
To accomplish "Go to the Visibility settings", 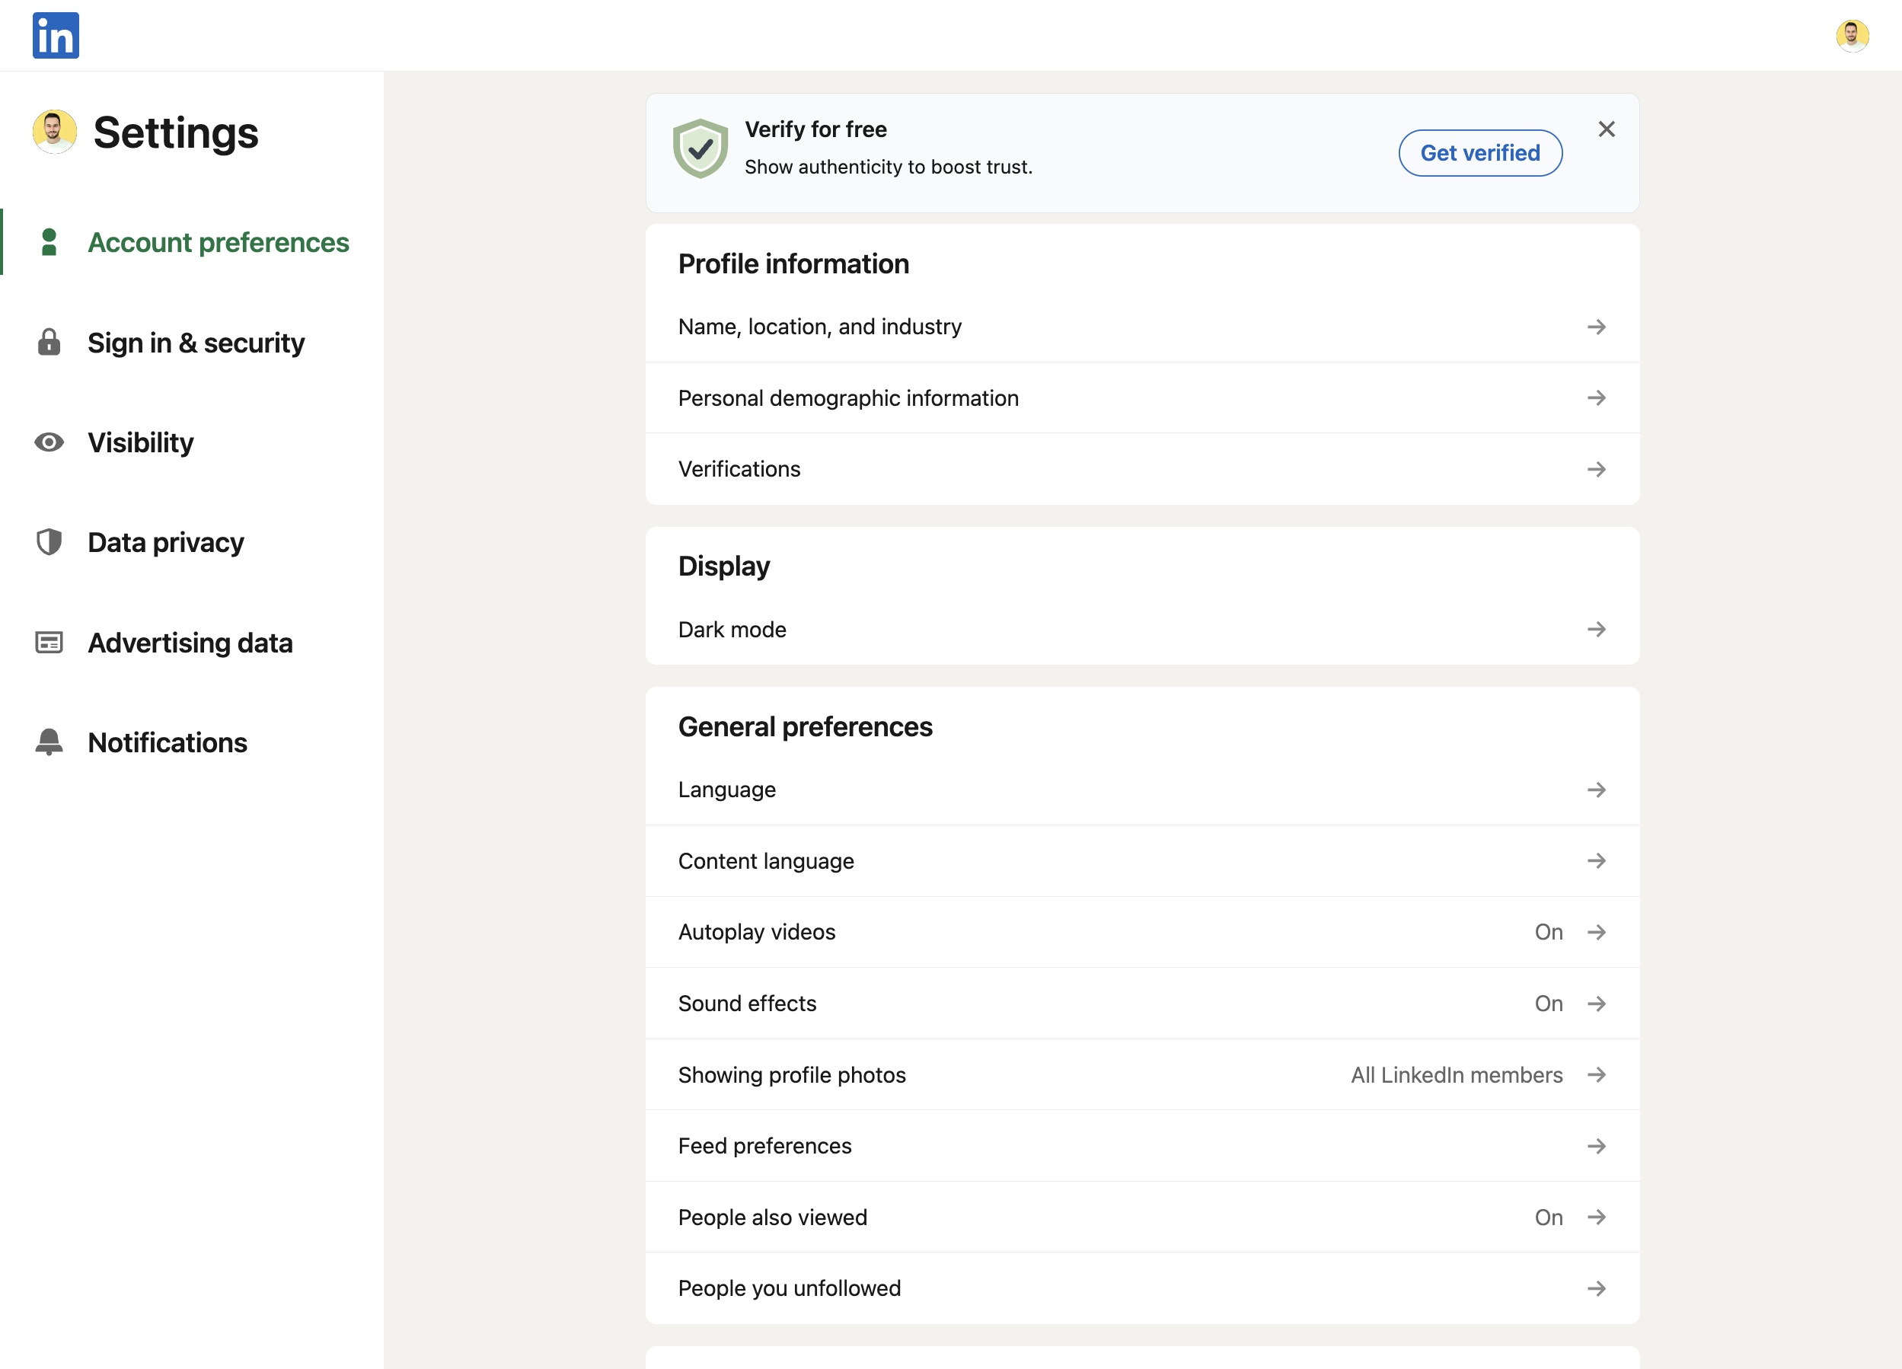I will click(x=192, y=442).
